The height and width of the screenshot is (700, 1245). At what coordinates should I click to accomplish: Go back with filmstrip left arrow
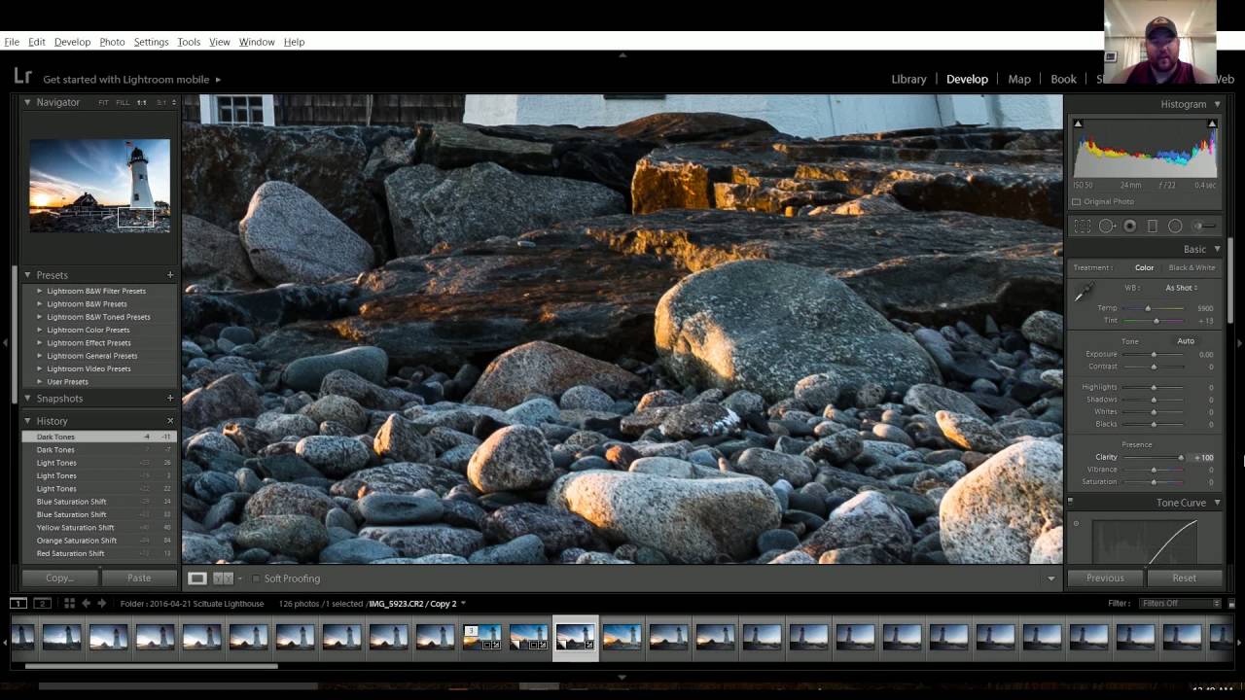86,604
